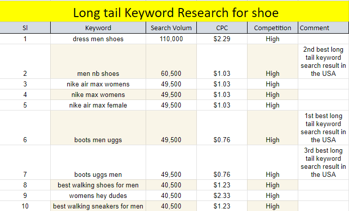Screen dimensions: 349x211
Task: Click the 'Competition' header cell
Action: (x=273, y=28)
